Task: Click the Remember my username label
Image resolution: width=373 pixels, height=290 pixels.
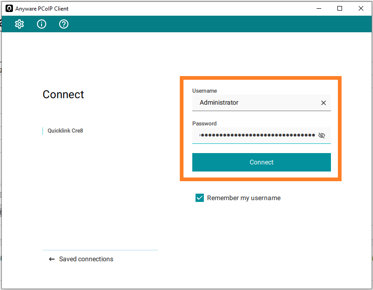Action: click(x=244, y=198)
